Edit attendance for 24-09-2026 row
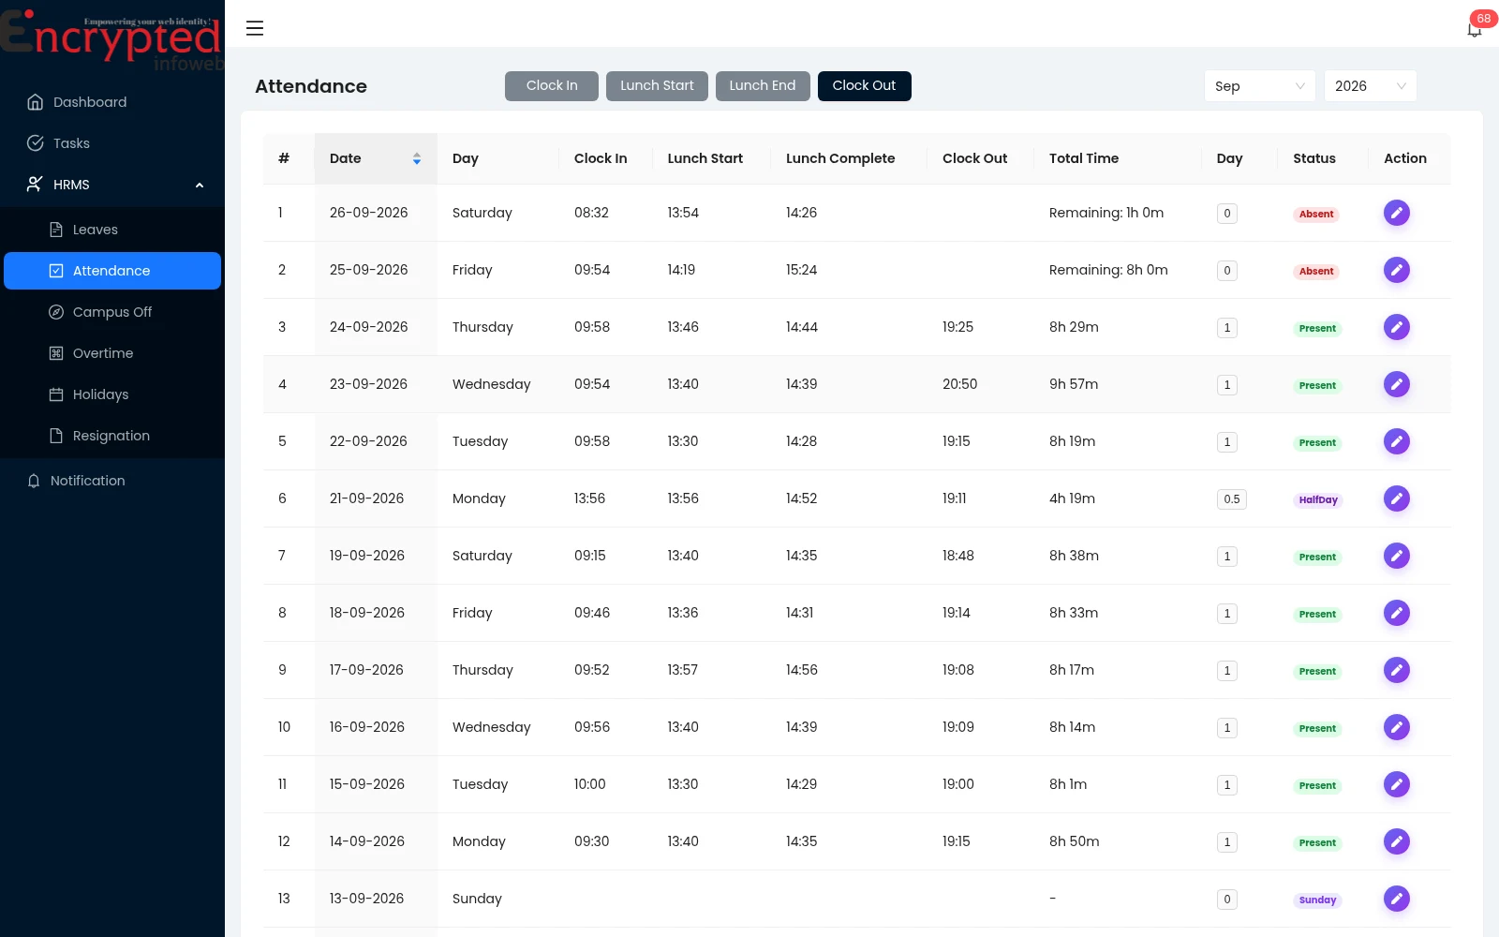1499x937 pixels. click(x=1396, y=327)
